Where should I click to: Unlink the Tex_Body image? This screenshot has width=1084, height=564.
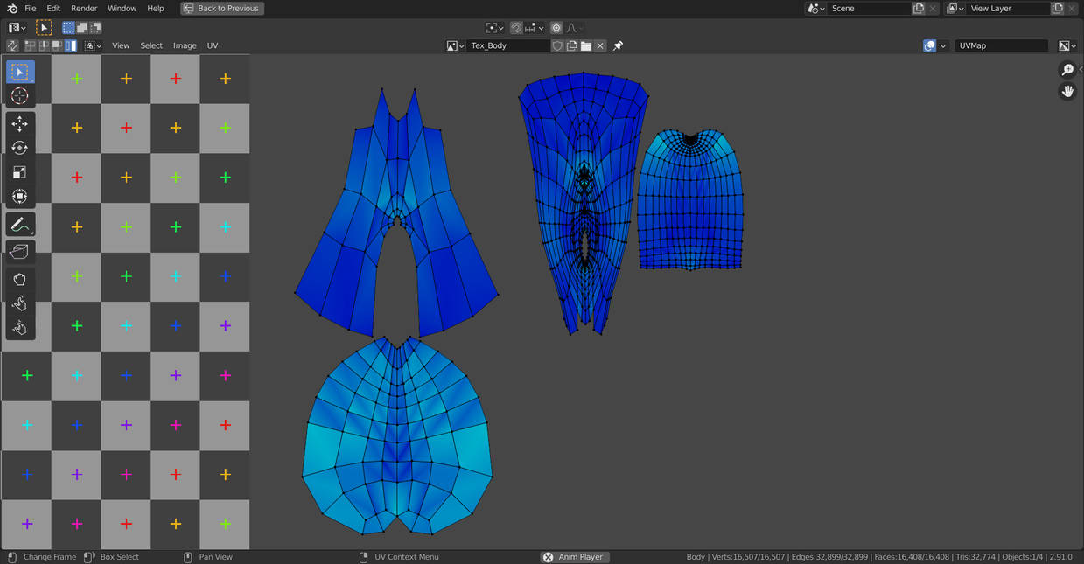coord(600,45)
